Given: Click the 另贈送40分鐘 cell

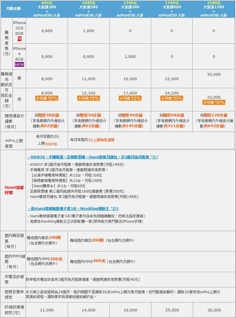Looking at the screenshot, I should 130,121.
